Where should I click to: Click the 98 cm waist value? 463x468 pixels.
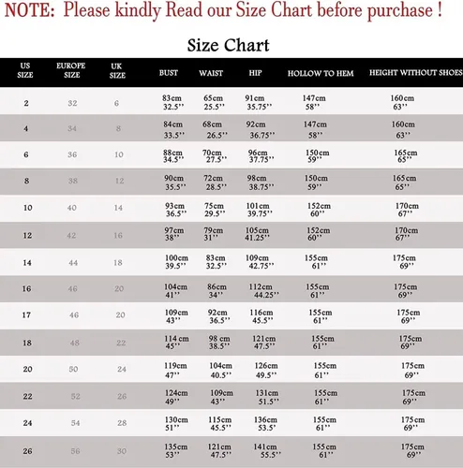tap(219, 339)
